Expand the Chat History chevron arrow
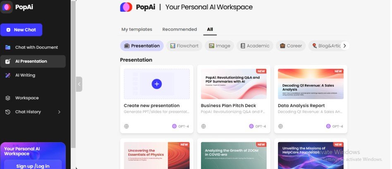This screenshot has width=392, height=169. [x=59, y=112]
